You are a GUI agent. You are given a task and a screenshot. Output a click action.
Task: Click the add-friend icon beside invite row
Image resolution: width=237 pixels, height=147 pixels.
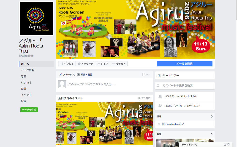coord(160,106)
